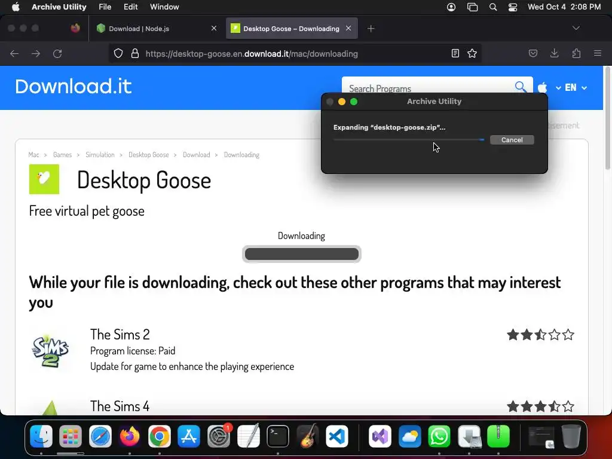The width and height of the screenshot is (612, 459).
Task: Open the Archive Utility app menu
Action: [x=59, y=7]
